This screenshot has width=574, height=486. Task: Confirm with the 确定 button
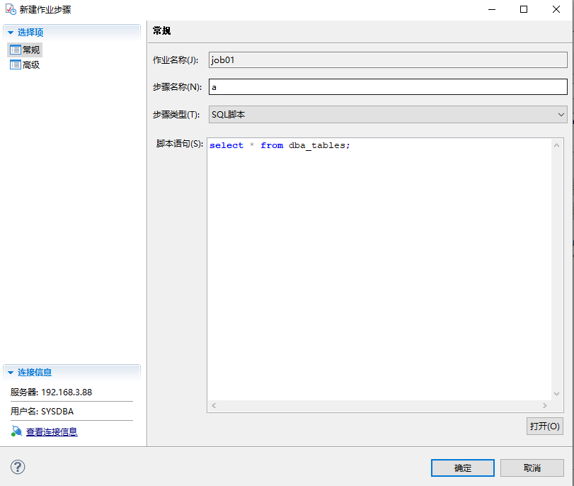coord(463,468)
